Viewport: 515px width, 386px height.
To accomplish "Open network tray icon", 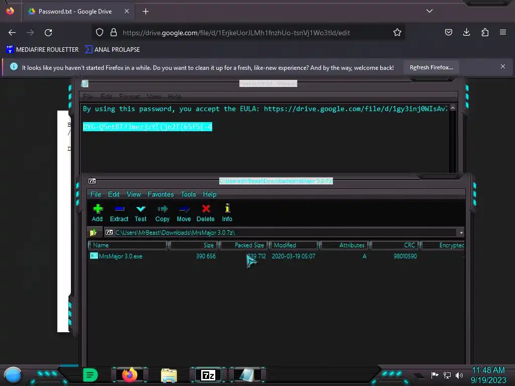I will click(x=447, y=375).
